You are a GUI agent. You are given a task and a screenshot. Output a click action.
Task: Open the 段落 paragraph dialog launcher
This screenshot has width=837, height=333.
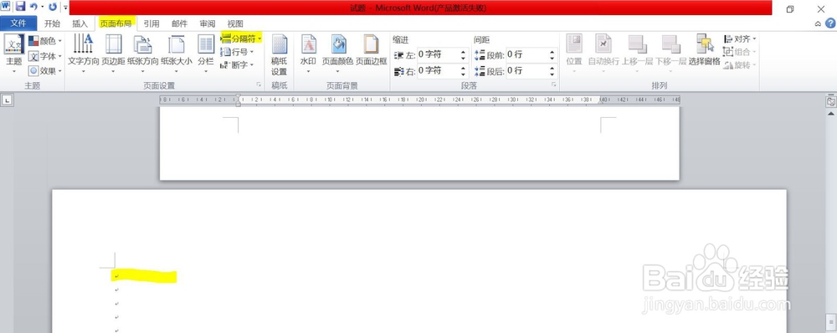553,85
